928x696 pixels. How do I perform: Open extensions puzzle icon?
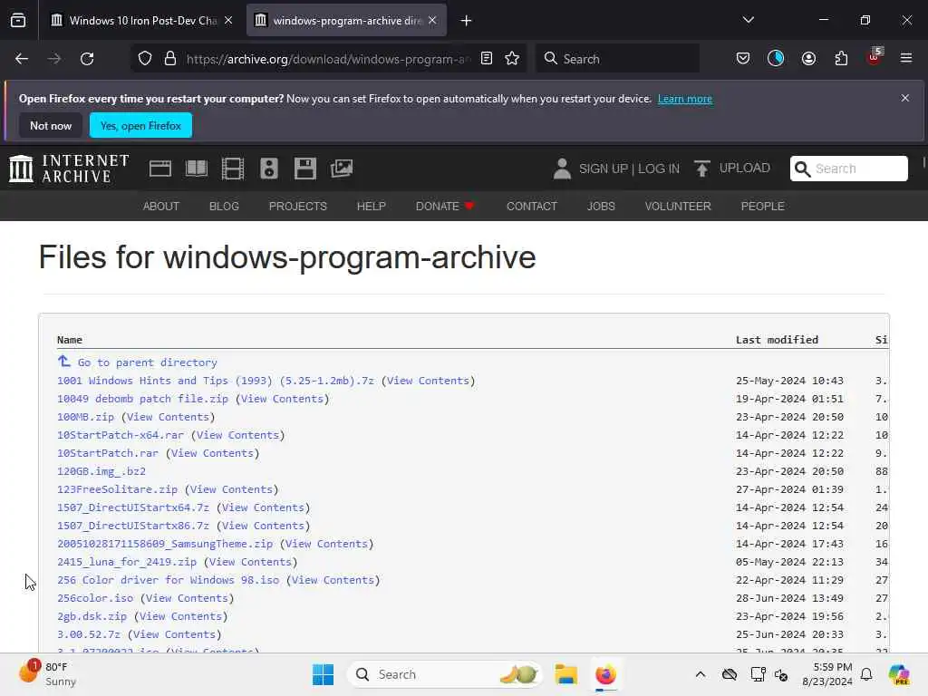841,59
